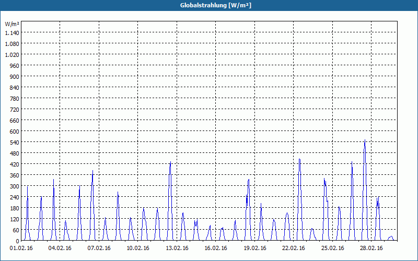Screen dimensions: 418x261
Task: Select the 13.02.16 date label
Action: (177, 248)
